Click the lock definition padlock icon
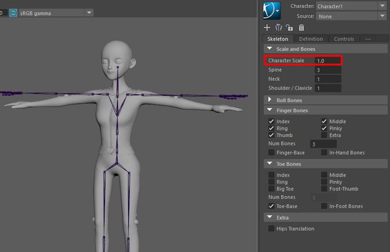 coord(289,27)
